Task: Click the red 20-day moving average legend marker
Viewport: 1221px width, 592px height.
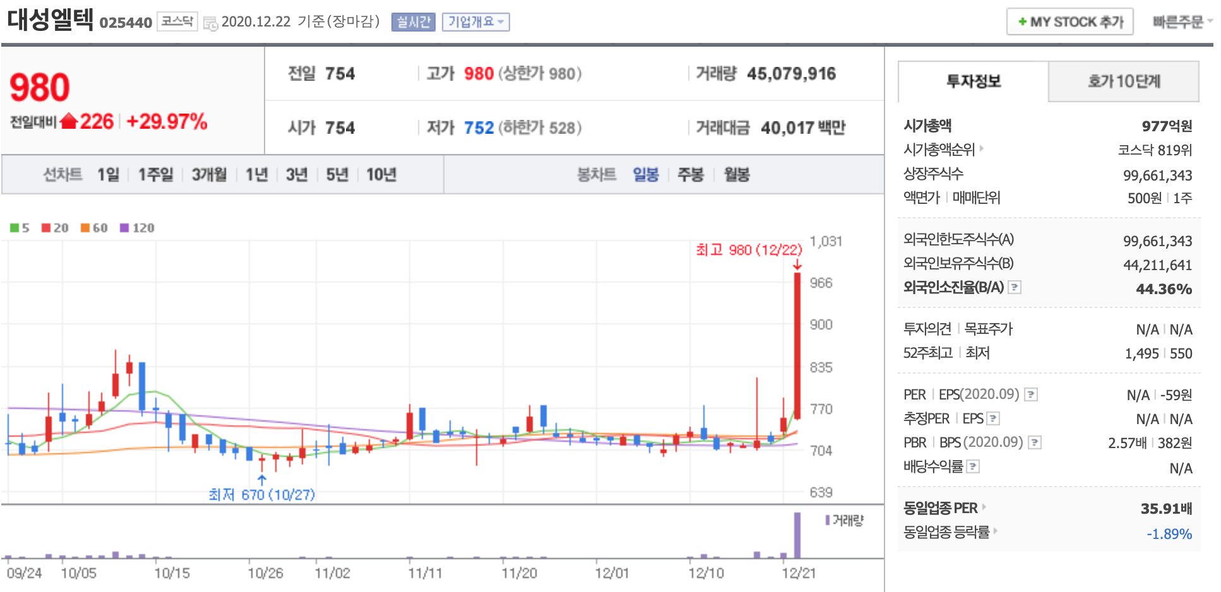Action: 46,228
